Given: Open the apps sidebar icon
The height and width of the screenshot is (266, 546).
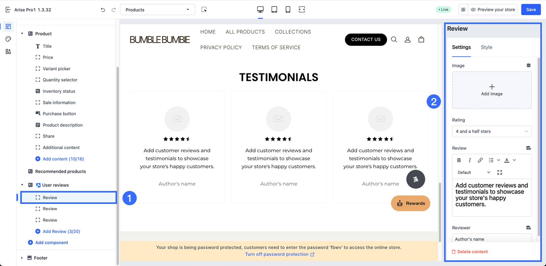Looking at the screenshot, I should click(8, 52).
